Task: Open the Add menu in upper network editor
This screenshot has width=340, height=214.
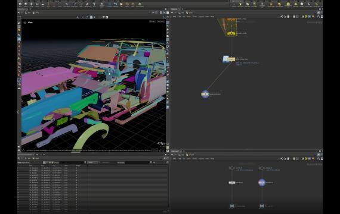Action: coord(174,17)
